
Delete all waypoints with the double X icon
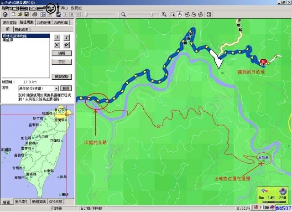tap(67, 45)
